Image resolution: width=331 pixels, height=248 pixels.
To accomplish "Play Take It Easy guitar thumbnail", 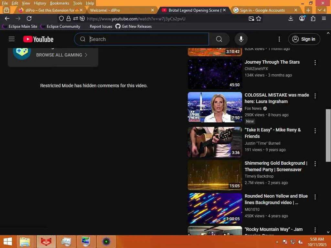I will pos(215,142).
